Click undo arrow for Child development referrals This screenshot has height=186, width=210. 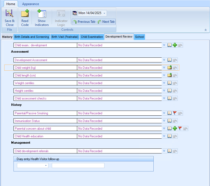[x=175, y=151]
